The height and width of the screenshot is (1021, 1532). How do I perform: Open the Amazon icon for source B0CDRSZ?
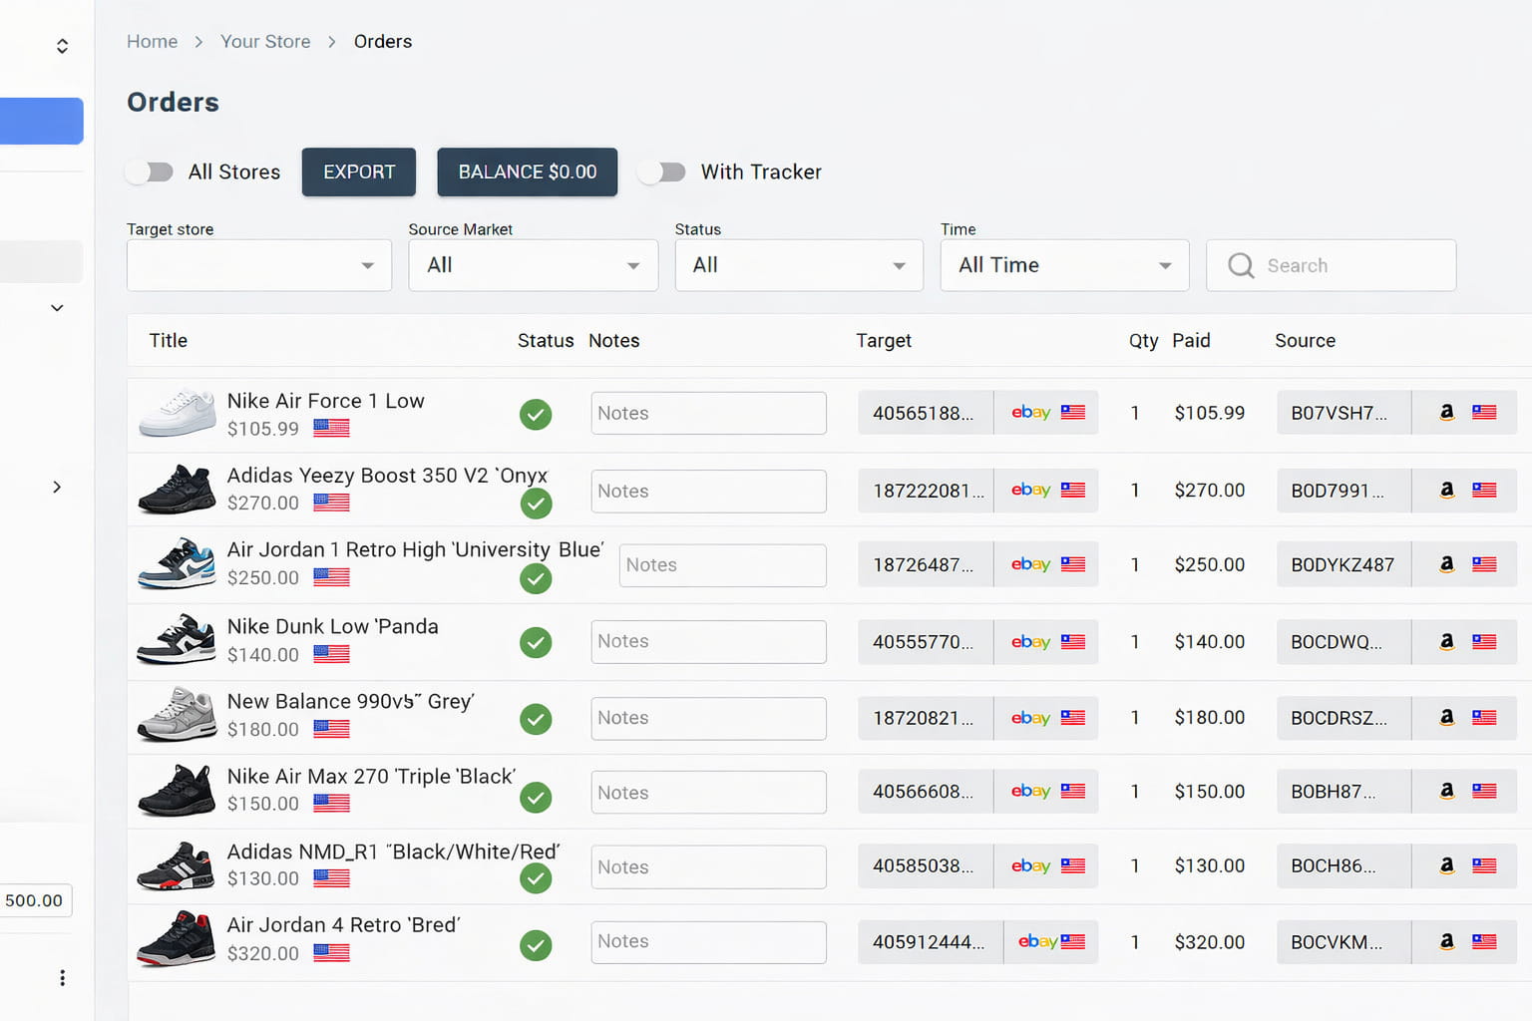(1446, 717)
